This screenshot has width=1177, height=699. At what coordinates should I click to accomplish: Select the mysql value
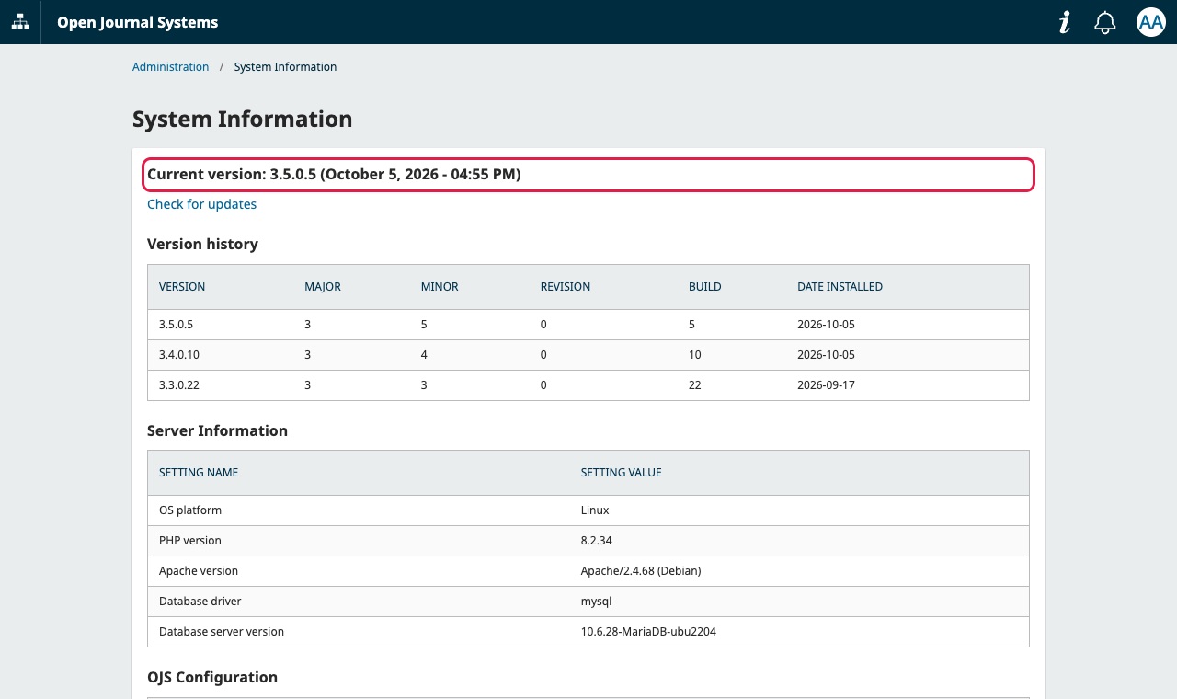[x=596, y=602]
